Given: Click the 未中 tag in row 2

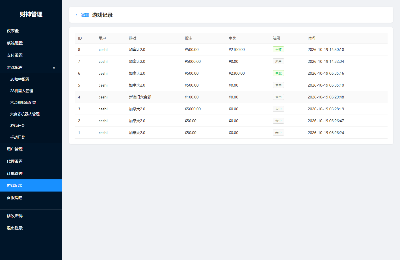Looking at the screenshot, I should coord(278,121).
